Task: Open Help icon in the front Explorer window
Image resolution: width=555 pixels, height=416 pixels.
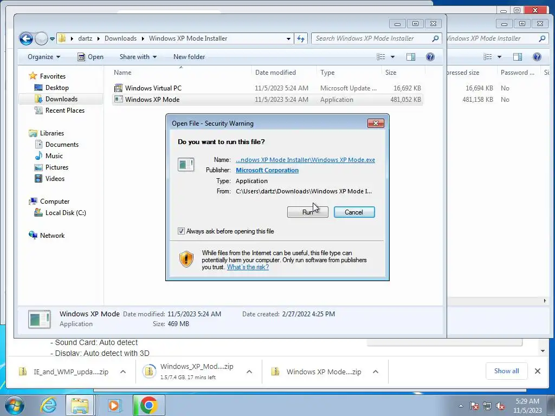Action: (430, 56)
